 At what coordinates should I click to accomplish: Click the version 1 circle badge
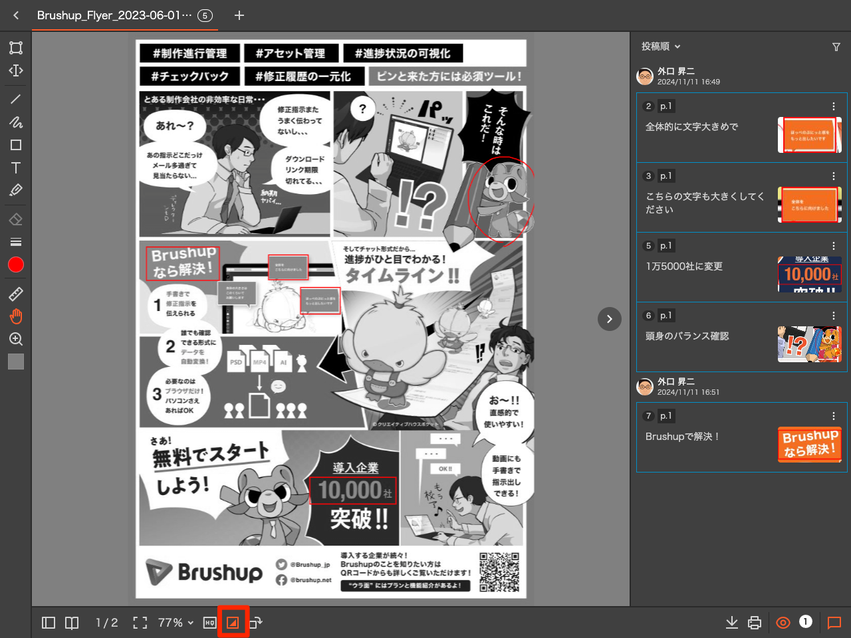click(x=806, y=621)
